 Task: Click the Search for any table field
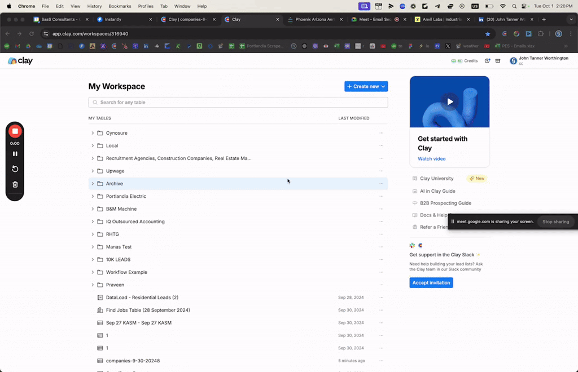point(238,103)
